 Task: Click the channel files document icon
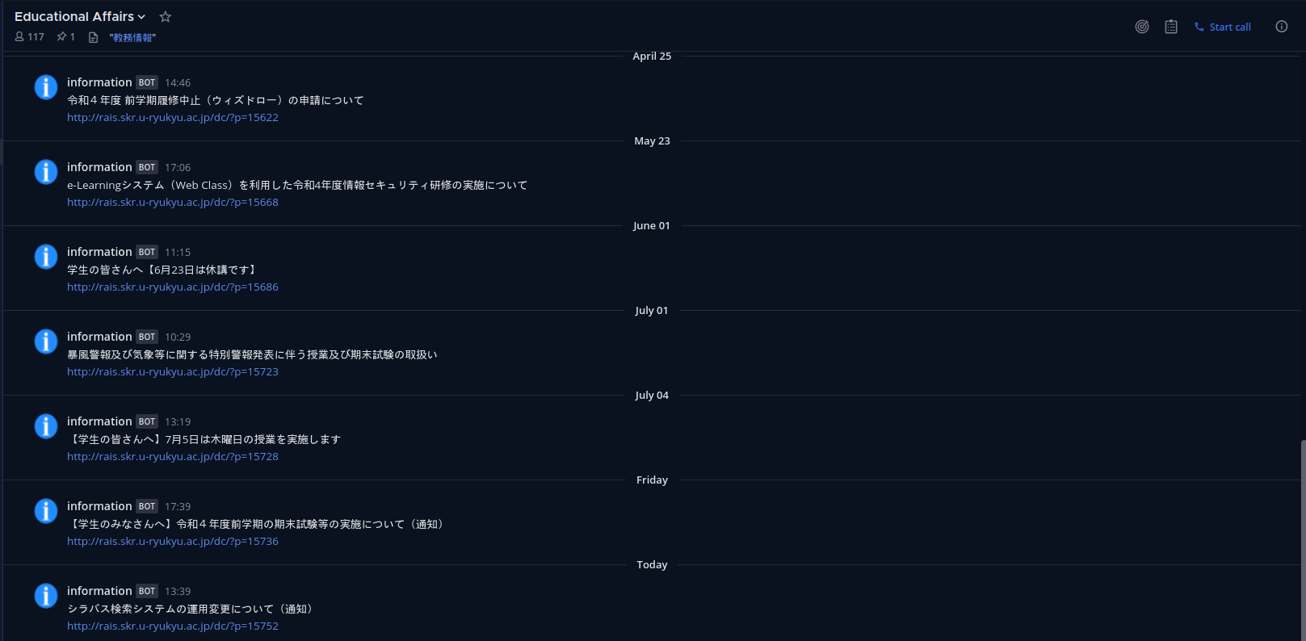point(93,38)
